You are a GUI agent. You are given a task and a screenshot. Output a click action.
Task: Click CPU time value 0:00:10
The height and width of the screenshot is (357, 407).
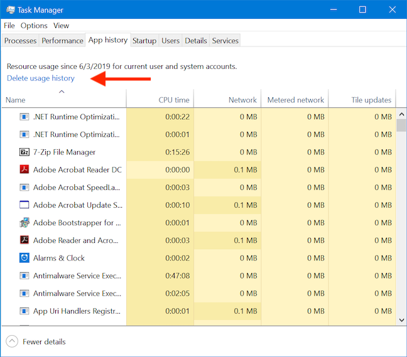[x=178, y=205]
